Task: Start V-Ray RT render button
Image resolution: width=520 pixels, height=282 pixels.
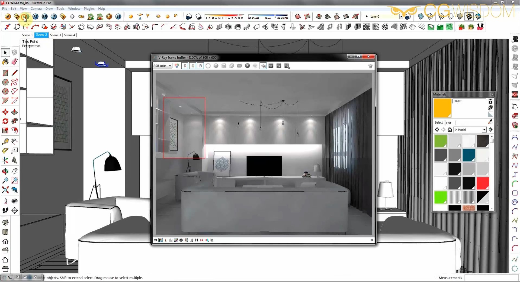Action: (x=36, y=17)
